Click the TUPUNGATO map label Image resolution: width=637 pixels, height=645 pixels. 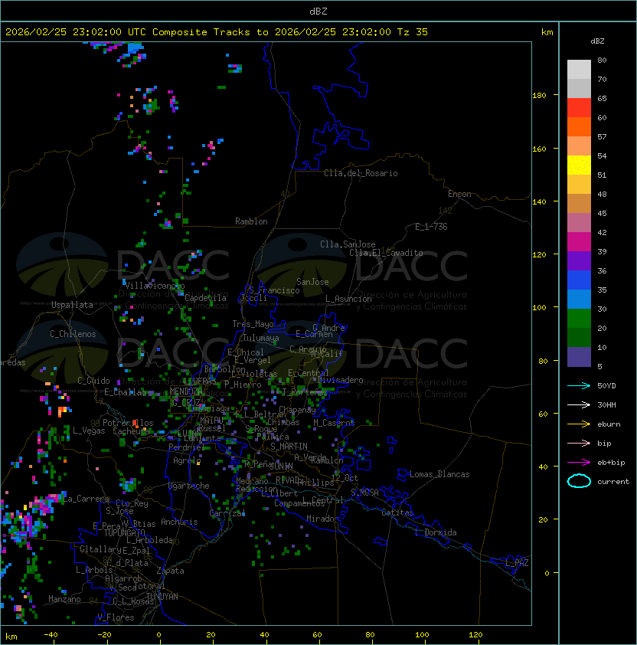point(125,532)
